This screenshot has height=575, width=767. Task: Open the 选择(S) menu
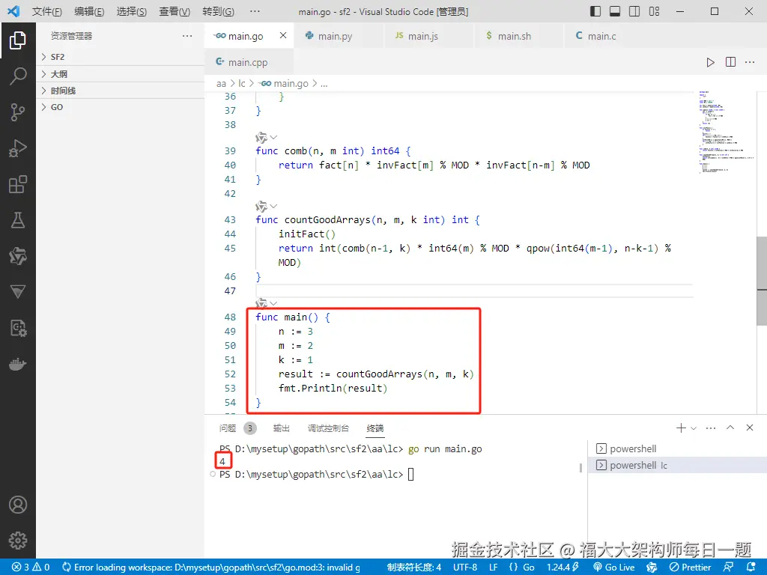coord(132,11)
